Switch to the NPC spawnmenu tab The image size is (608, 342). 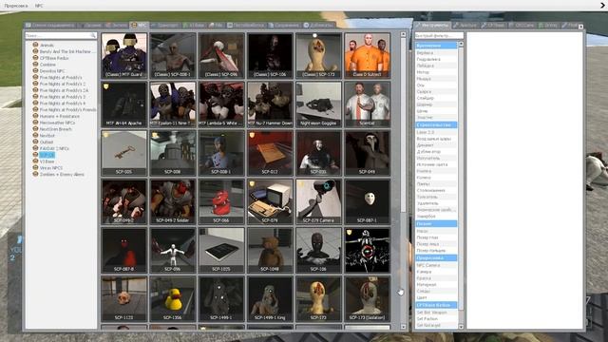click(x=140, y=26)
